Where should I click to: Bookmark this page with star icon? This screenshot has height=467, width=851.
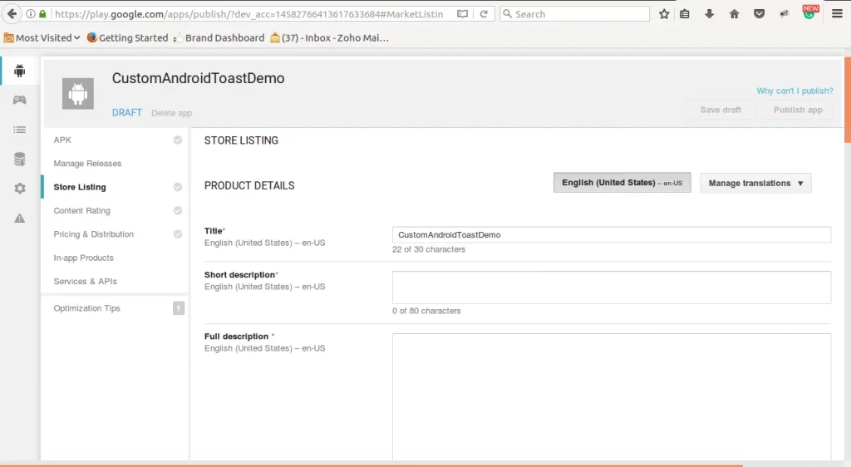(664, 14)
